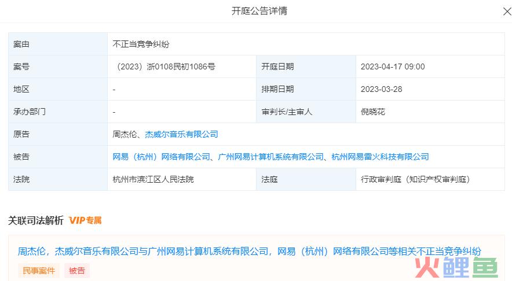Screen dimensions: 512x281
Task: Select the presiding judge name 倪晓花
Action: [x=373, y=112]
